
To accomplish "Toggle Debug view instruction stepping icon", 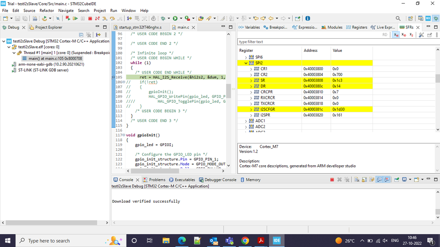I will coord(98,35).
